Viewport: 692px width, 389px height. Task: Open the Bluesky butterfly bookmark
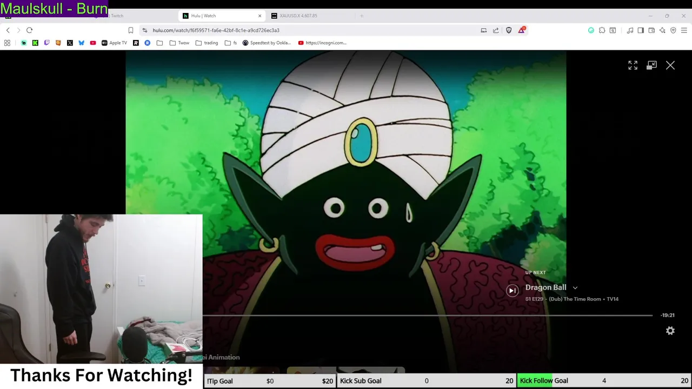click(81, 43)
